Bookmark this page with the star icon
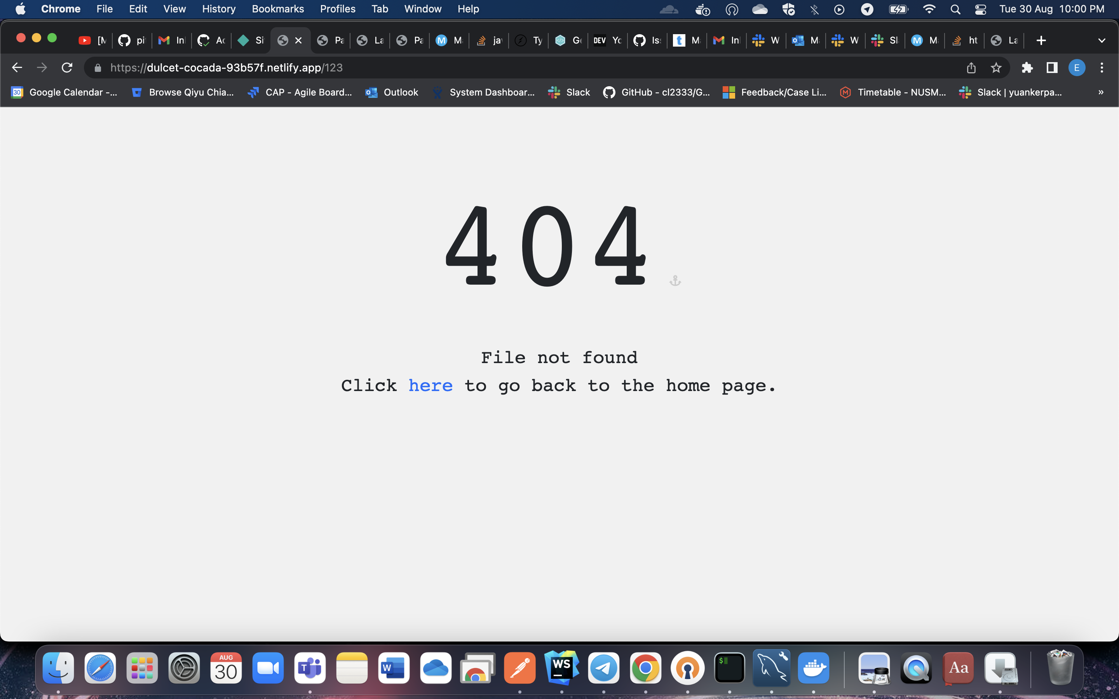Viewport: 1119px width, 699px height. (996, 68)
